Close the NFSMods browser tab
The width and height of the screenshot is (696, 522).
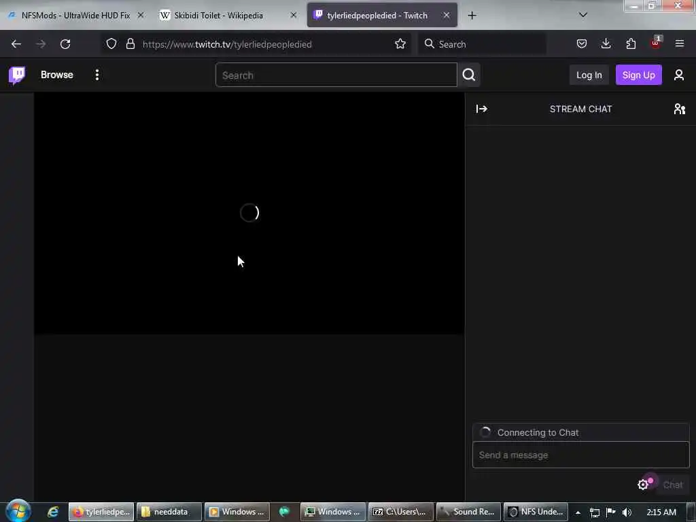(x=141, y=16)
